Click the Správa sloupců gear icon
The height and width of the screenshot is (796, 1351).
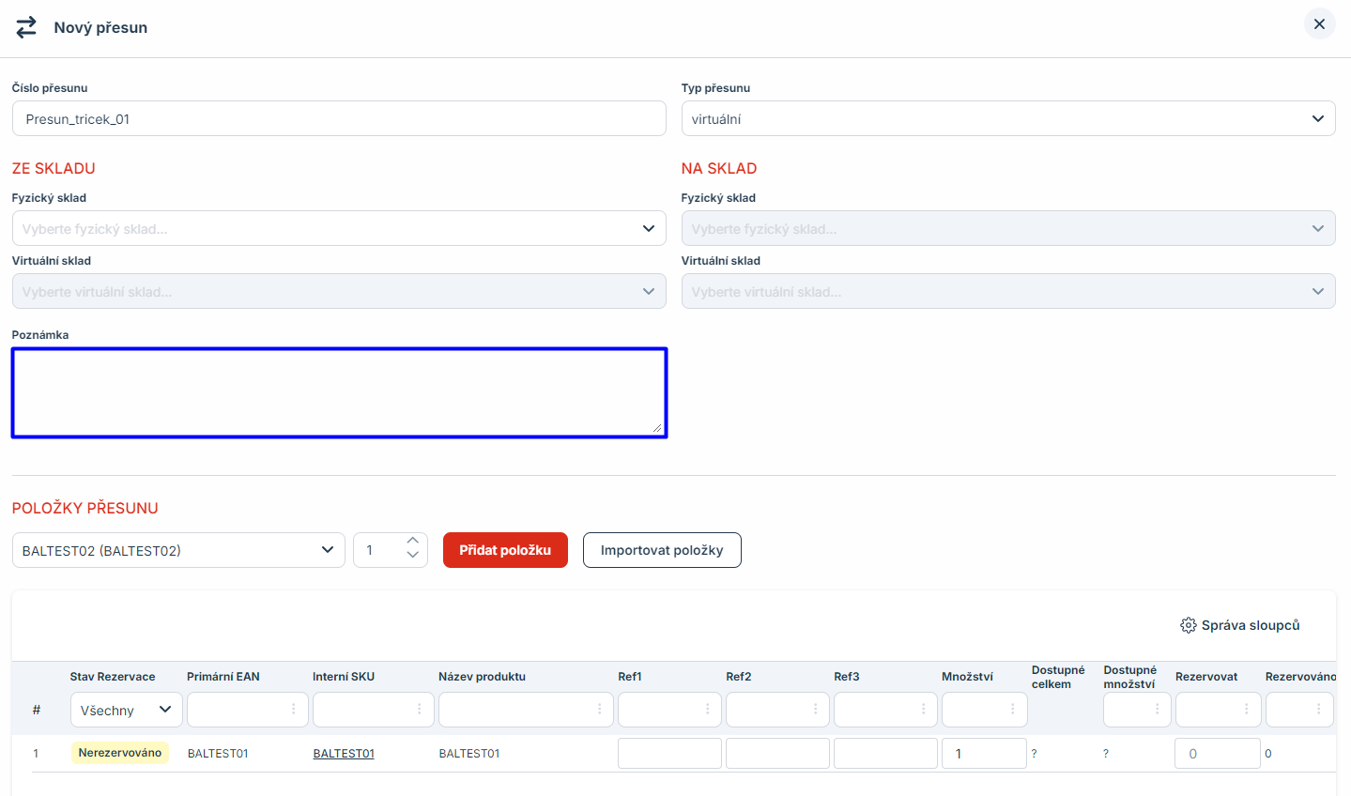pos(1188,625)
